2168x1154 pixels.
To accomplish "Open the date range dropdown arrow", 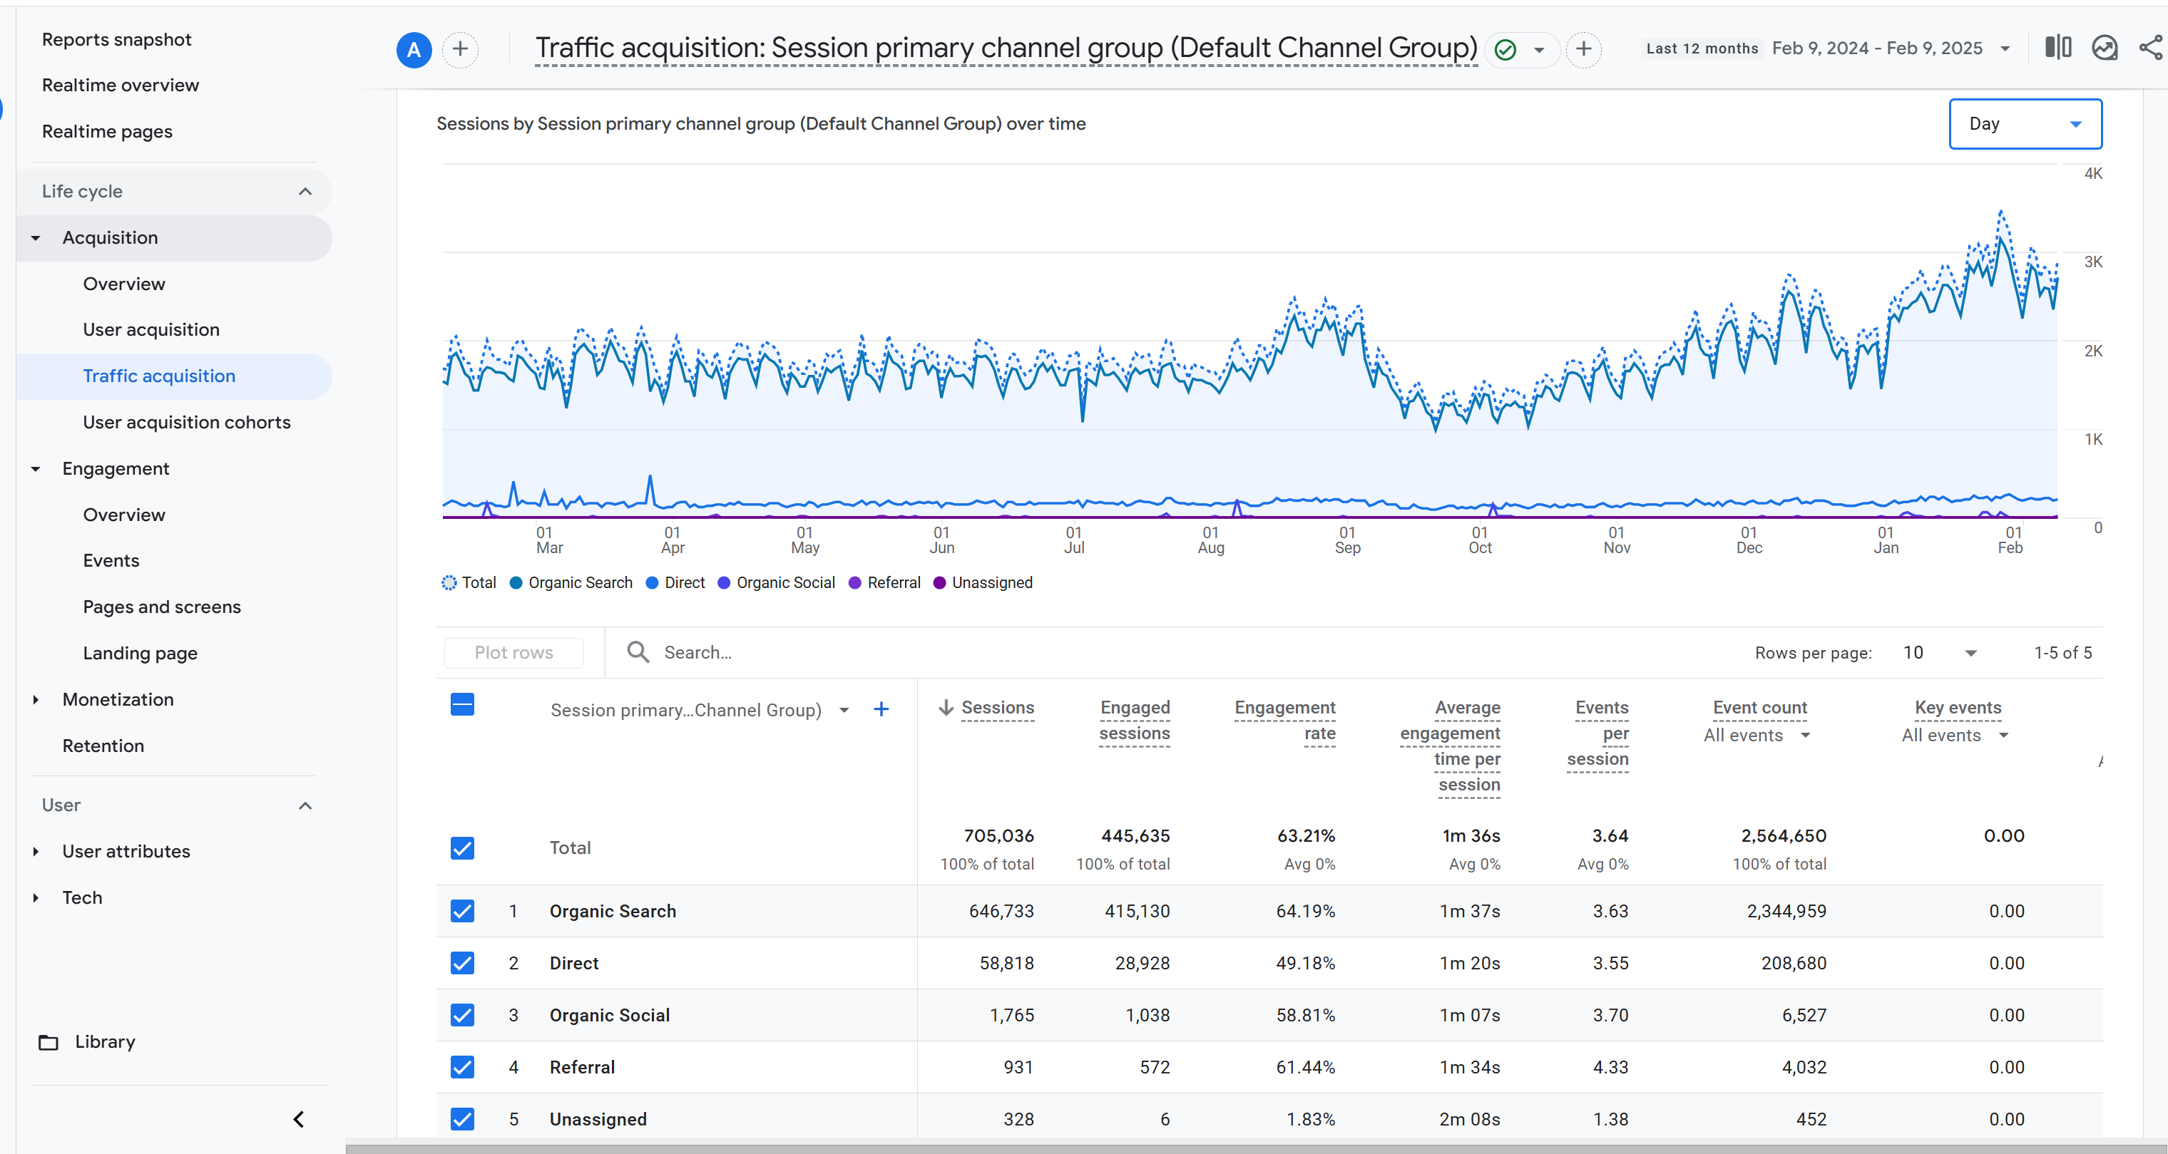I will [x=2005, y=48].
